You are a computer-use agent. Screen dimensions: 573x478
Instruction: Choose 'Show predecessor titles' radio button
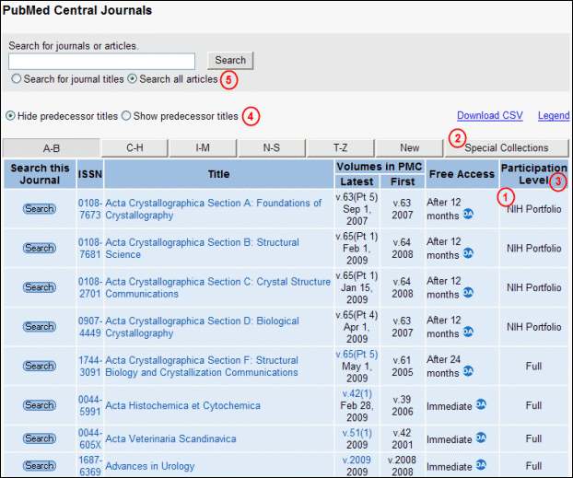126,116
